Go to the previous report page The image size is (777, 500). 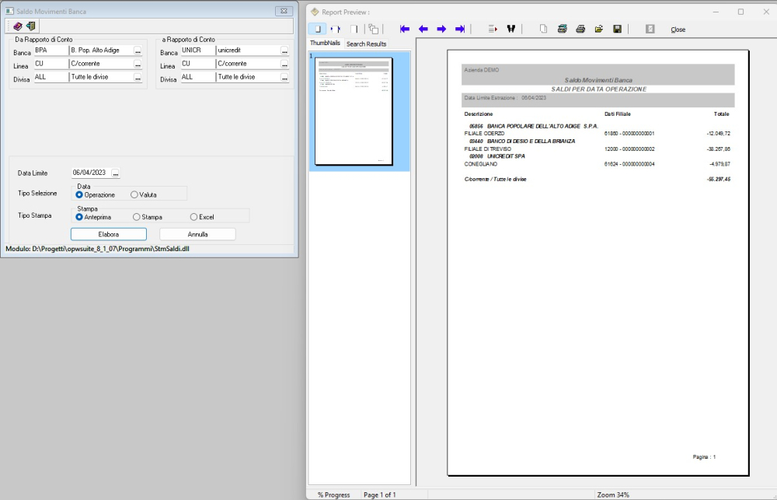click(x=423, y=29)
